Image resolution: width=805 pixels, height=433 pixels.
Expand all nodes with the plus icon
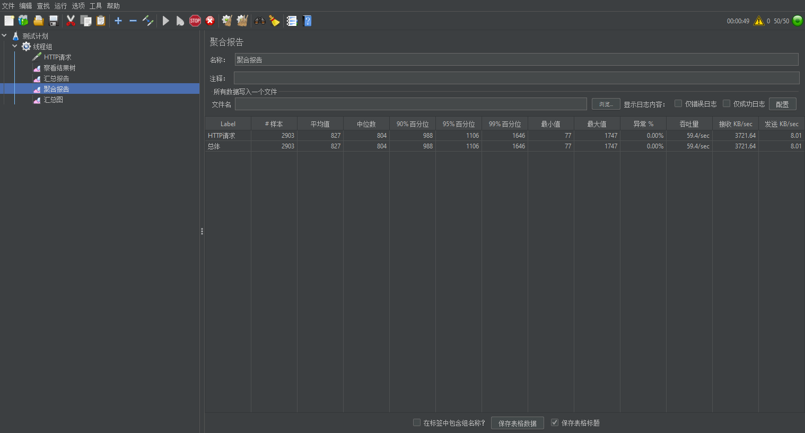coord(118,21)
